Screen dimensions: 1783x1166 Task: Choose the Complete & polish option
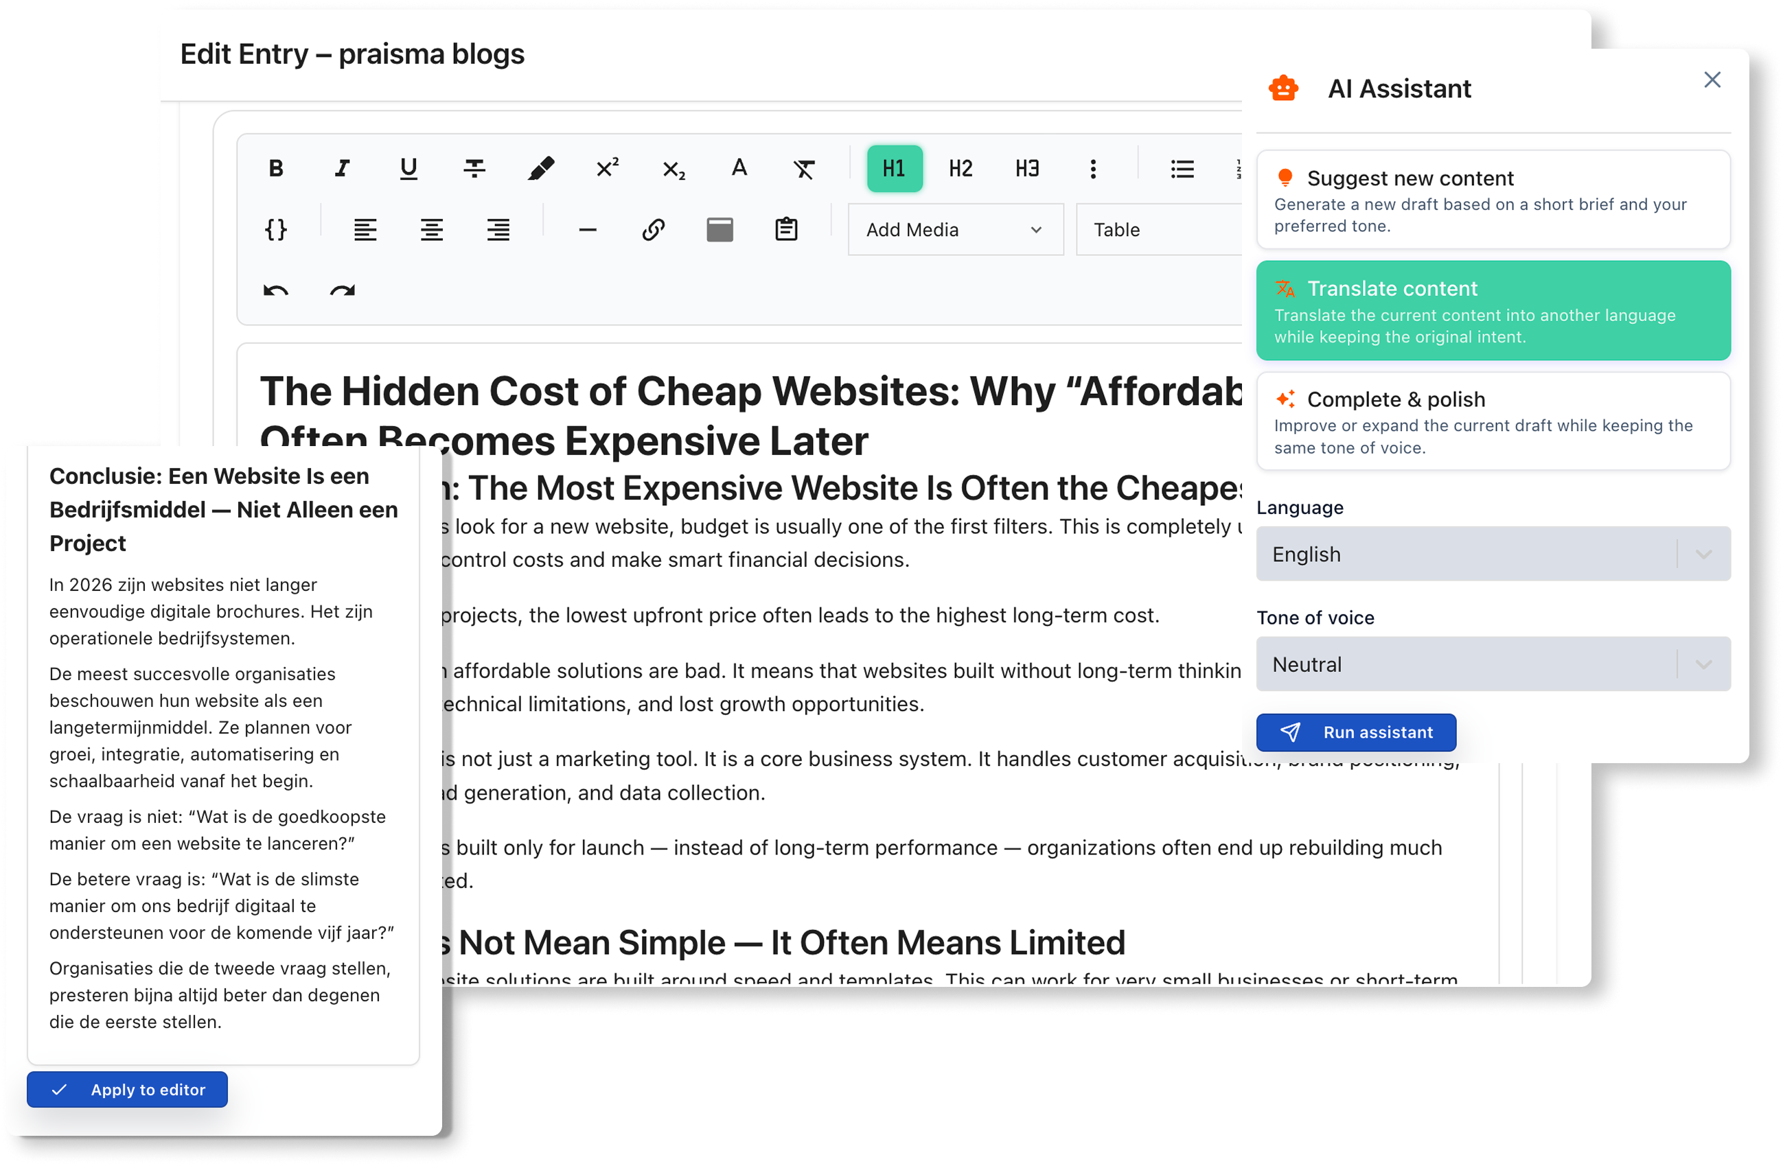pos(1493,421)
